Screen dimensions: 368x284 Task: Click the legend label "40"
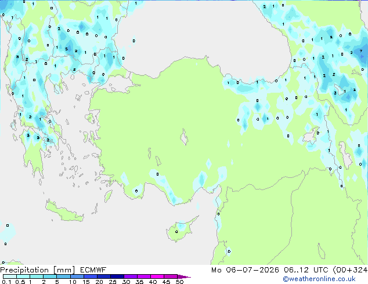(153, 282)
